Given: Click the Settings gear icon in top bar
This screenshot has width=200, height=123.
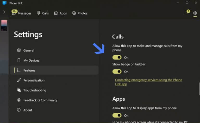Looking at the screenshot, I should pyautogui.click(x=195, y=13).
